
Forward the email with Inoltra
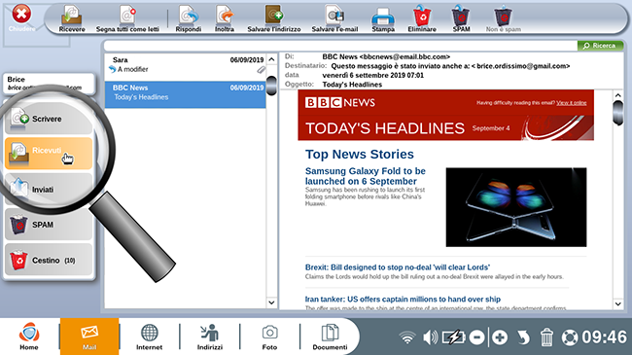click(225, 18)
